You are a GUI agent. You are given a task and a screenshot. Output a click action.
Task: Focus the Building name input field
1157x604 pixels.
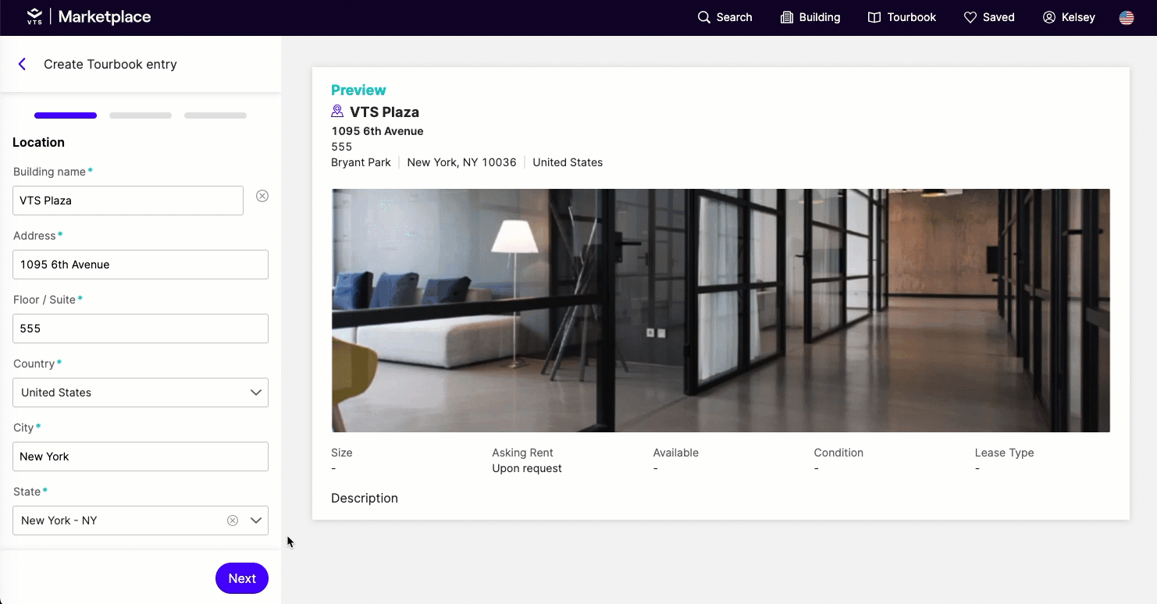tap(128, 201)
